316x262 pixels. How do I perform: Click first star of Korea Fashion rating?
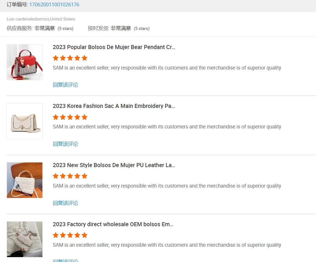[56, 117]
